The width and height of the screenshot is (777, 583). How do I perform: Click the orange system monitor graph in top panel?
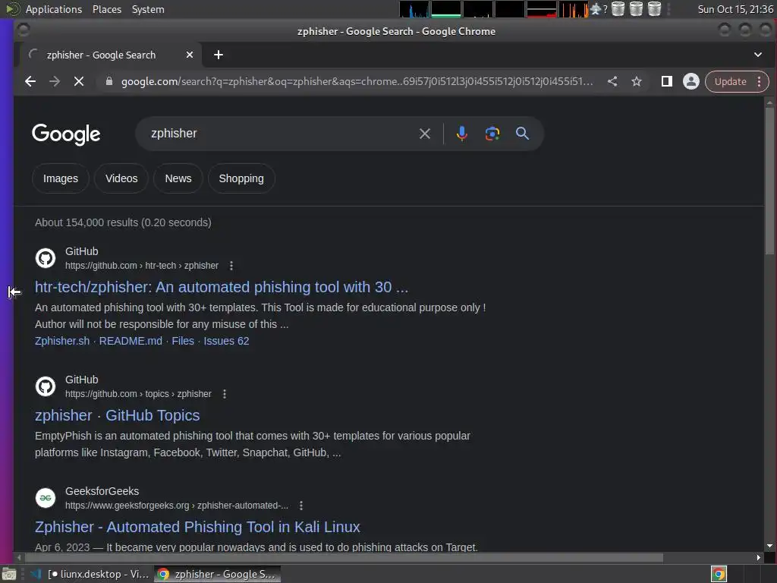(x=574, y=9)
